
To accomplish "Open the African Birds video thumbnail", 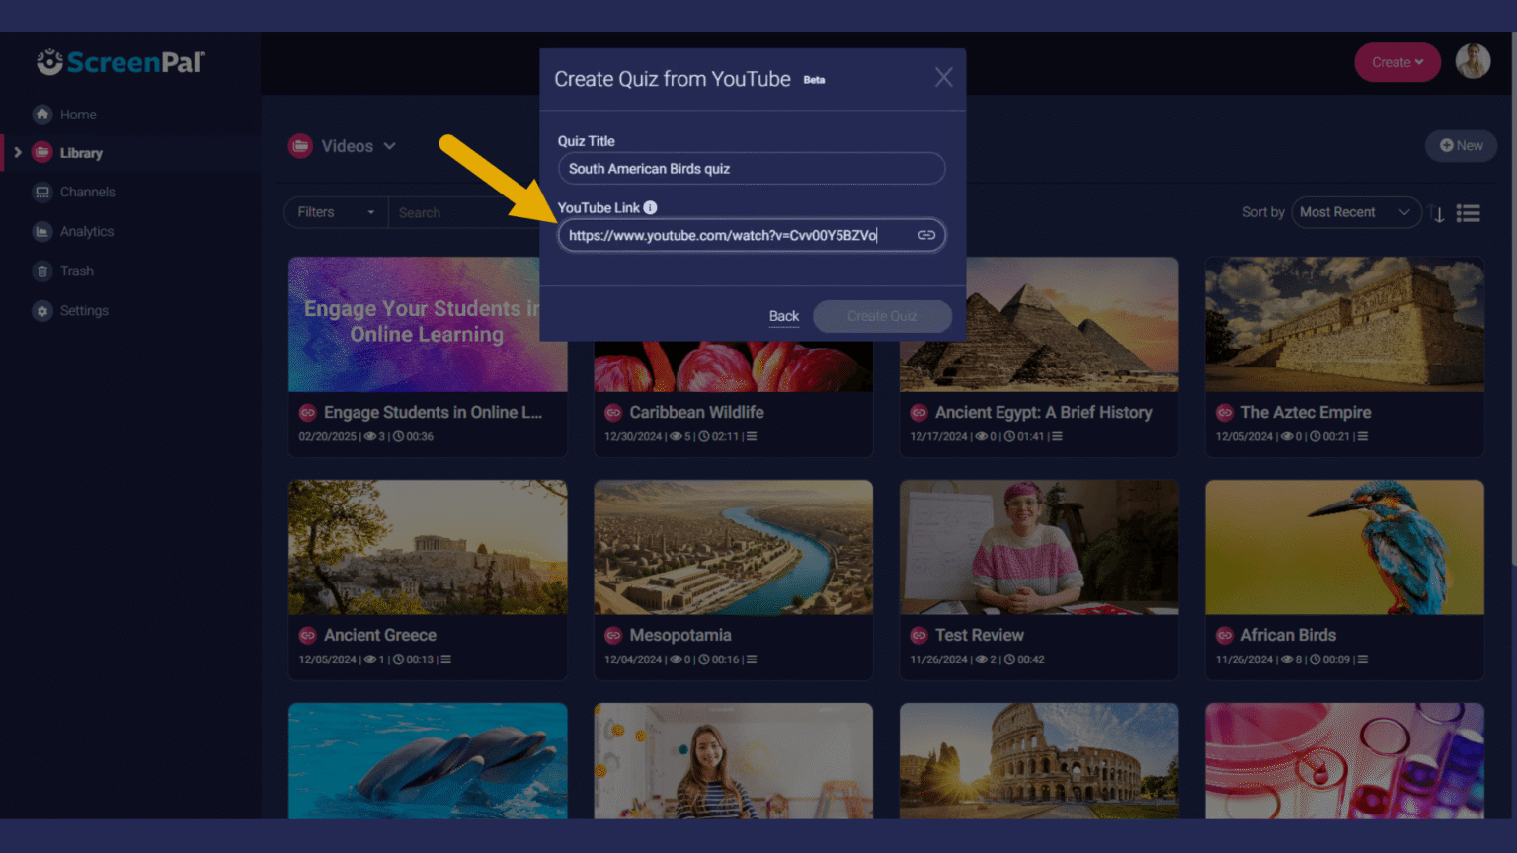I will [x=1343, y=547].
